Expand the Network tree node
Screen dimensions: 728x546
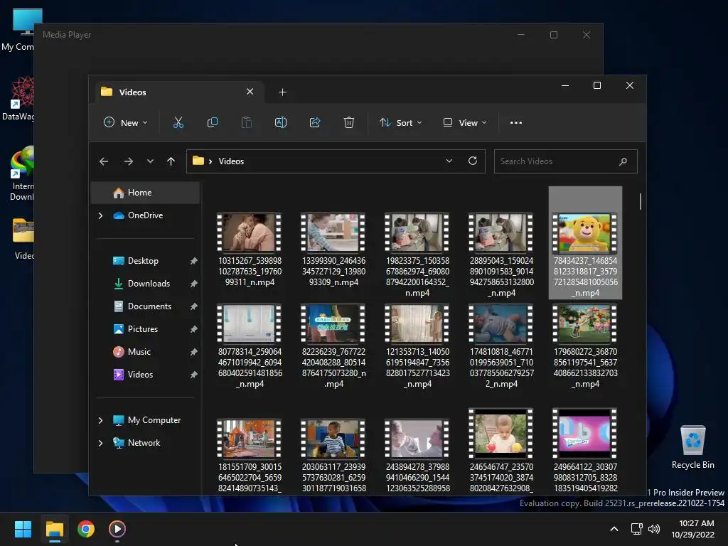[x=100, y=443]
